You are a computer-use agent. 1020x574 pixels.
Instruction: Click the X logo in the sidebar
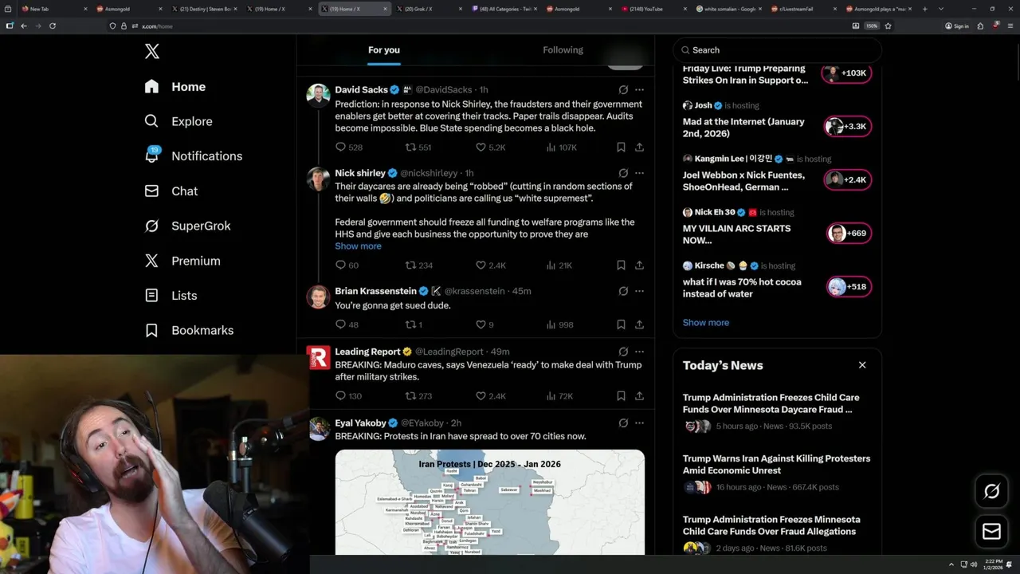[152, 52]
